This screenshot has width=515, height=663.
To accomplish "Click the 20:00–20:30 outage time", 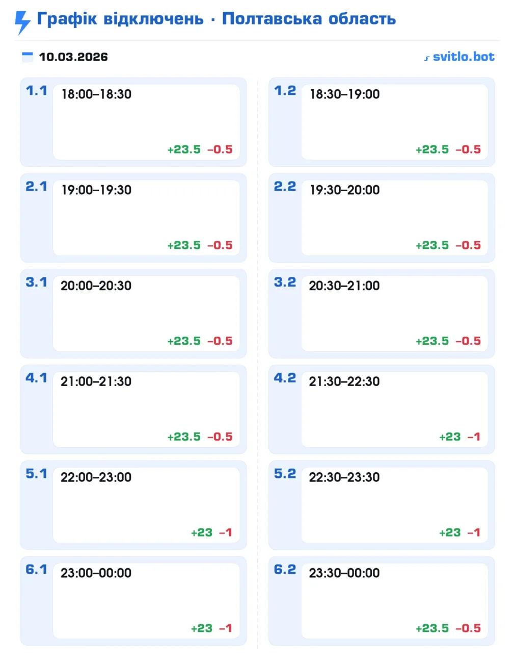I will coord(96,286).
